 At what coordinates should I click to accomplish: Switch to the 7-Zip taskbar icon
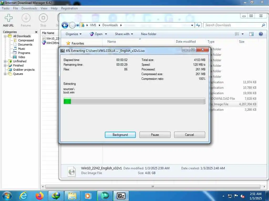(121, 196)
